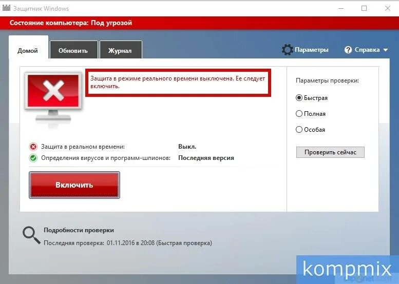The width and height of the screenshot is (399, 284).
Task: Select the Быстрая scan option
Action: tap(299, 98)
